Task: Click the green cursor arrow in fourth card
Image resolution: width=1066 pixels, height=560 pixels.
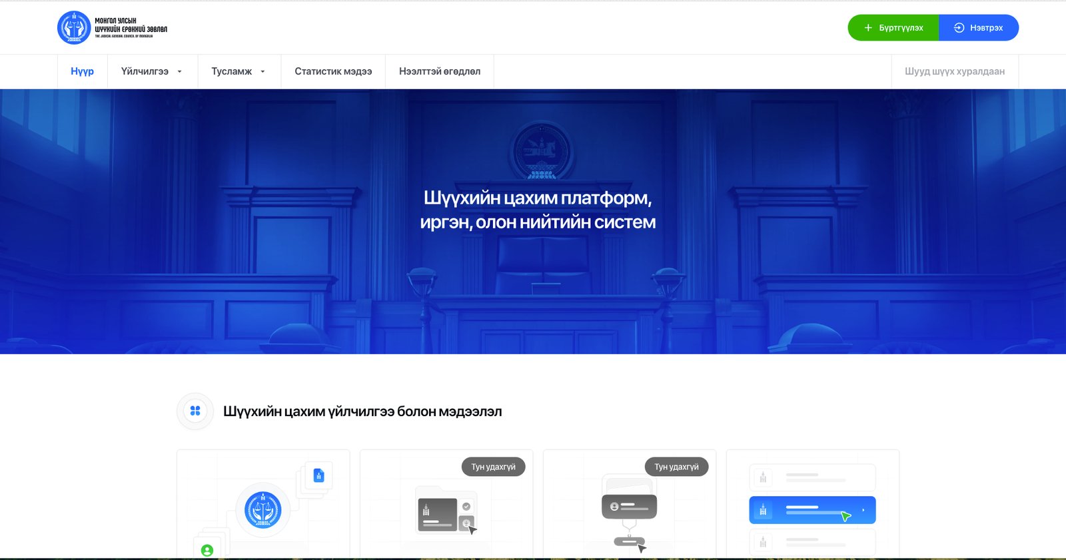Action: click(x=845, y=516)
